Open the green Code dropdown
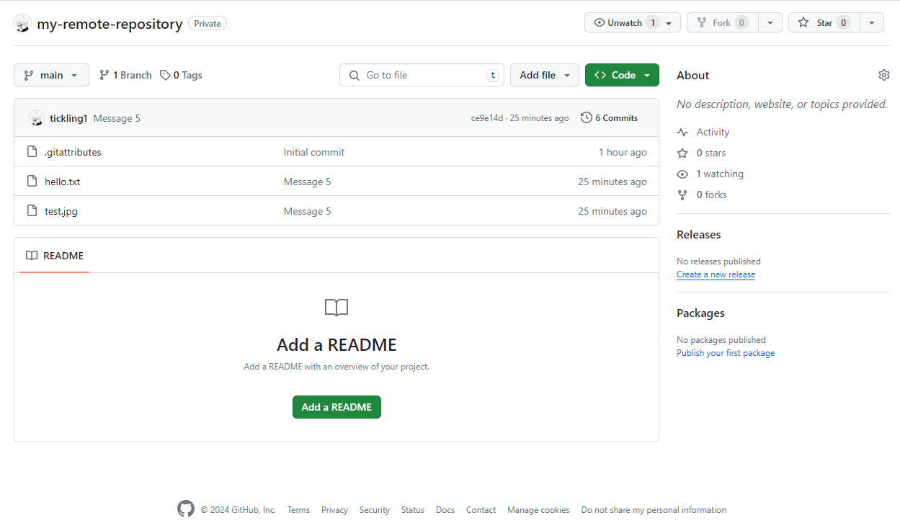The width and height of the screenshot is (900, 523). pyautogui.click(x=622, y=75)
